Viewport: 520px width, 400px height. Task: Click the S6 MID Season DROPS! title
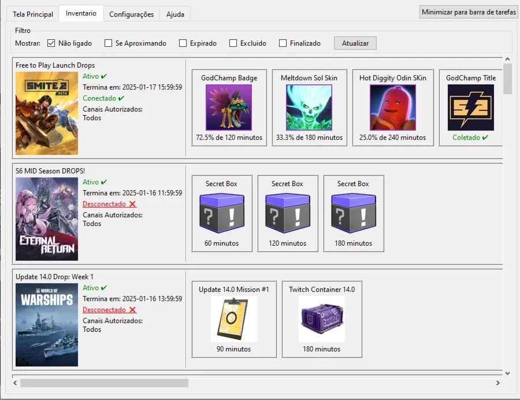click(x=50, y=171)
